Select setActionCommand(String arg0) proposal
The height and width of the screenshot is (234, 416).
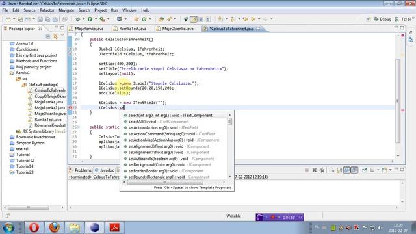click(x=172, y=134)
